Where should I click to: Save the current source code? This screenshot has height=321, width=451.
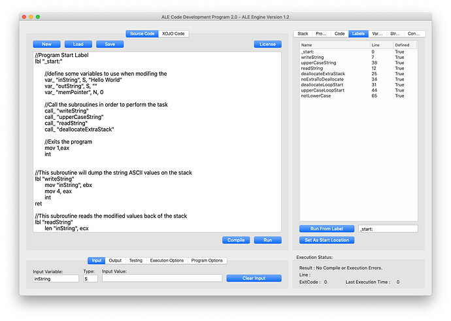pyautogui.click(x=109, y=44)
